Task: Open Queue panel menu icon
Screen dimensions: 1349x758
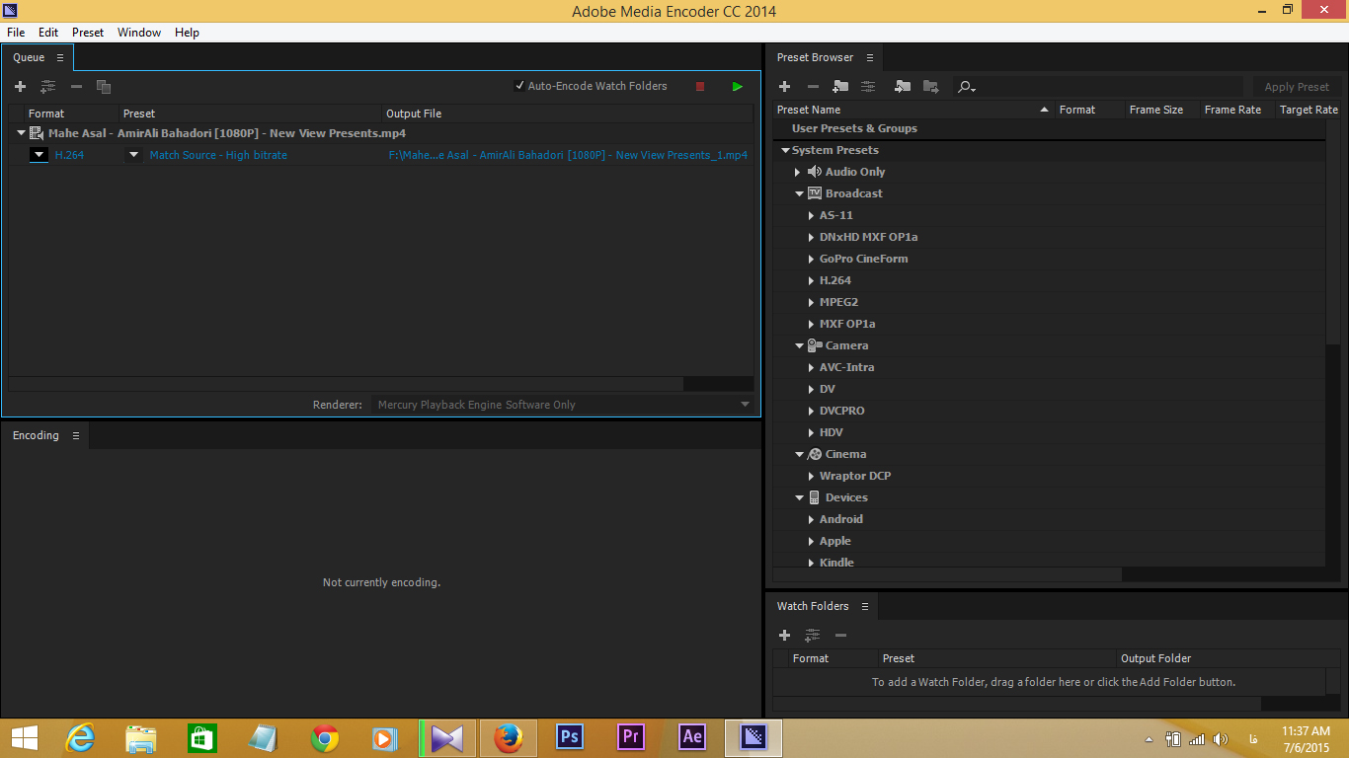Action: tap(59, 57)
